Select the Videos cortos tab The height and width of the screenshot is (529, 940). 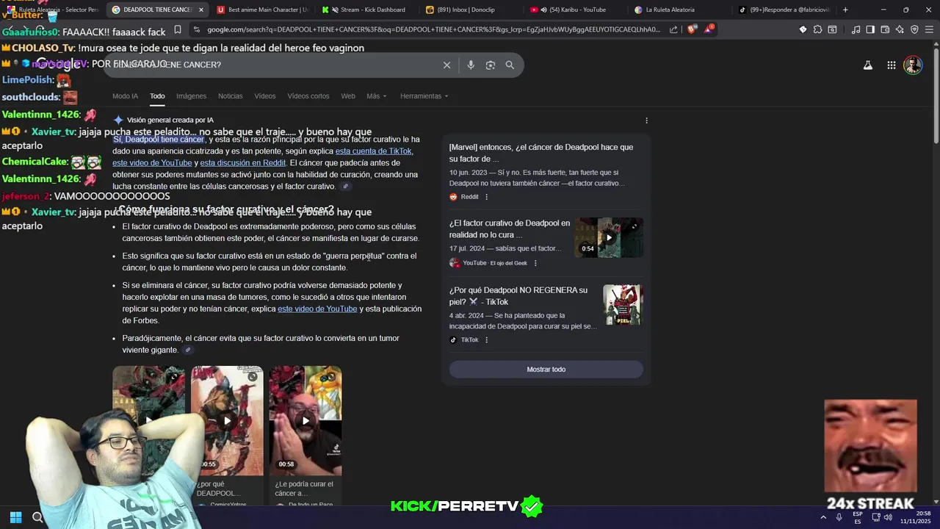pyautogui.click(x=308, y=96)
